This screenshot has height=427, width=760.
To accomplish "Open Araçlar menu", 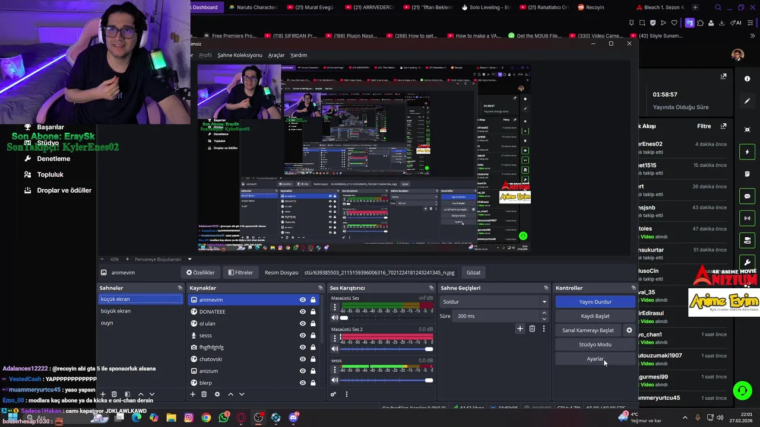I will [x=277, y=55].
